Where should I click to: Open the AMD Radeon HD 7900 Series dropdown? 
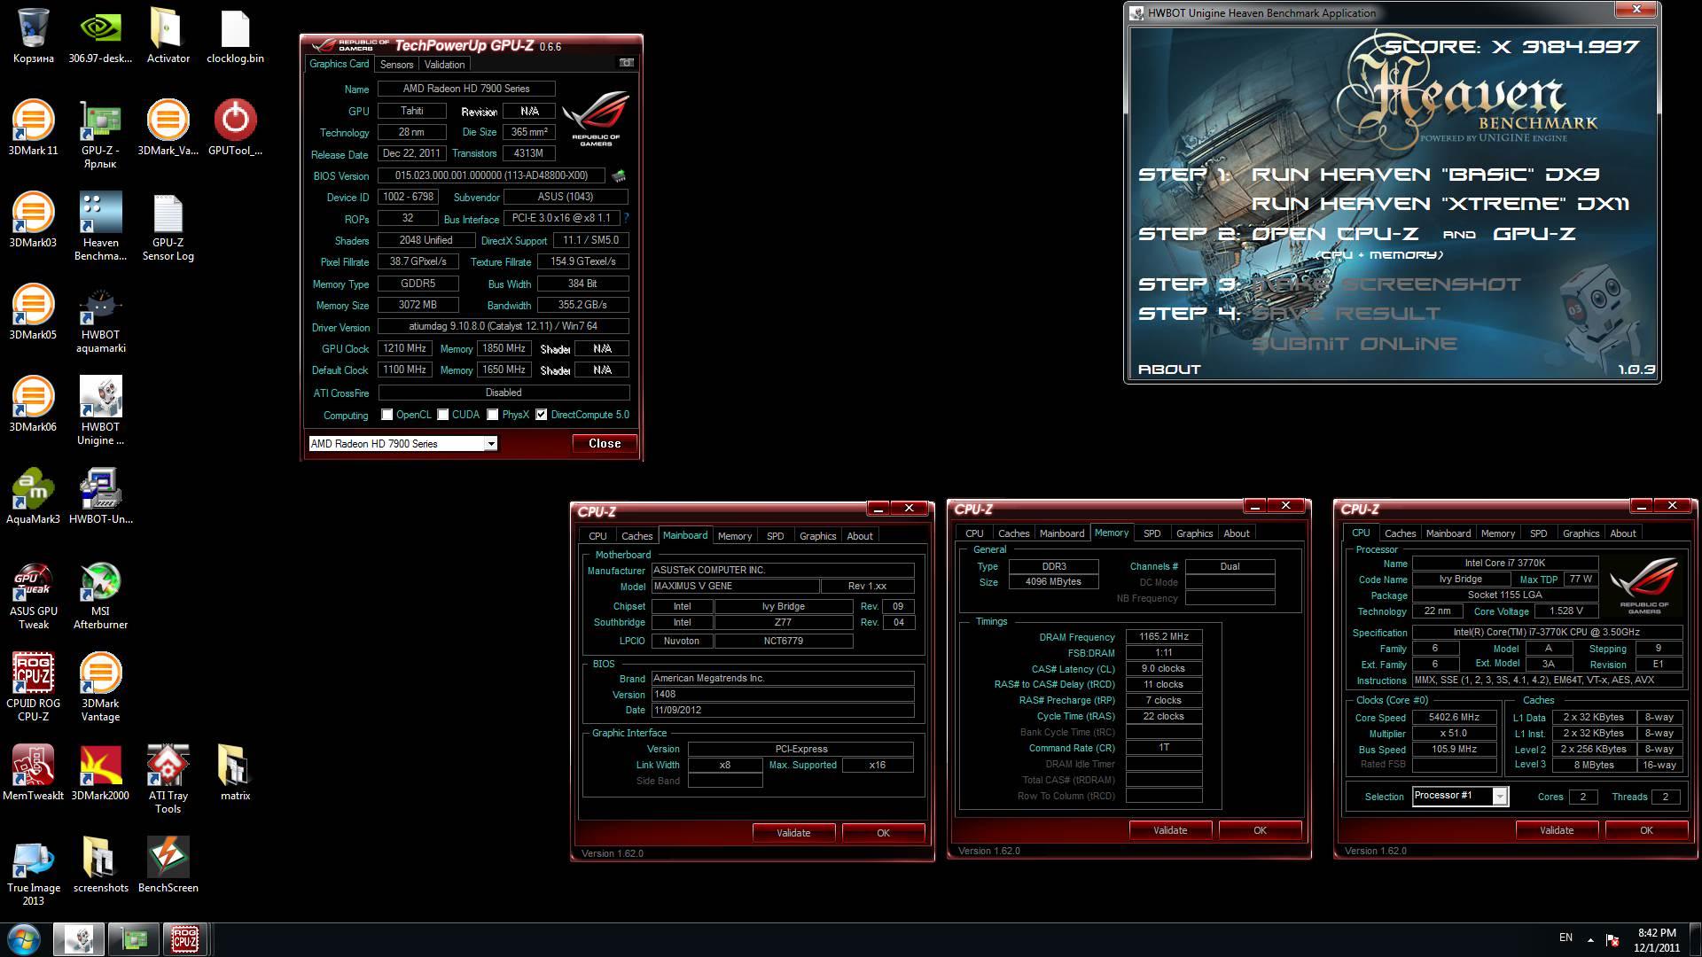(x=402, y=444)
